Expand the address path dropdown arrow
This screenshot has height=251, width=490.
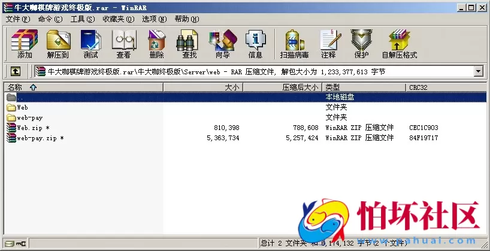click(479, 71)
